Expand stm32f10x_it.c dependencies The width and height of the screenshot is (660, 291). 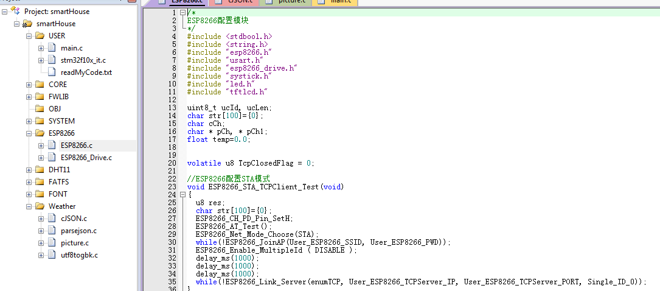pos(41,61)
